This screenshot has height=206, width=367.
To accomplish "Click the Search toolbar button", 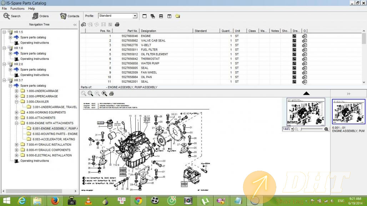I will (x=12, y=16).
